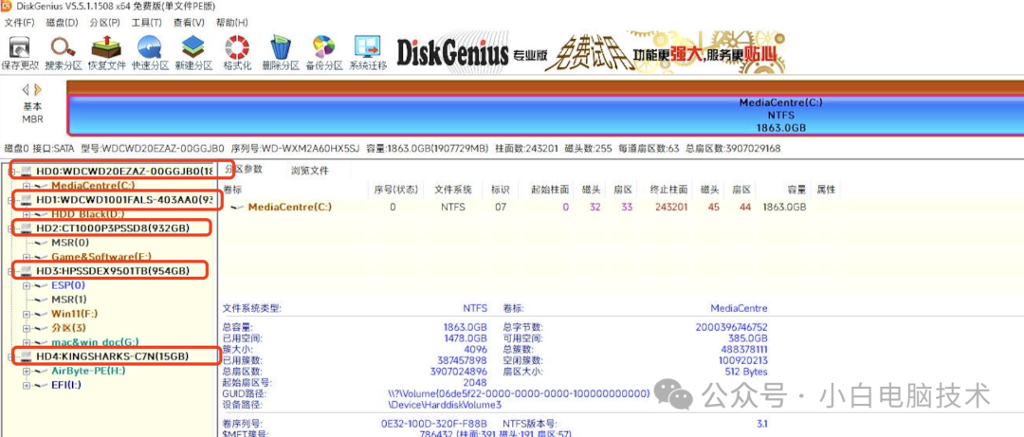The height and width of the screenshot is (437, 1024).
Task: Click the previous disk left arrow
Action: coord(26,89)
